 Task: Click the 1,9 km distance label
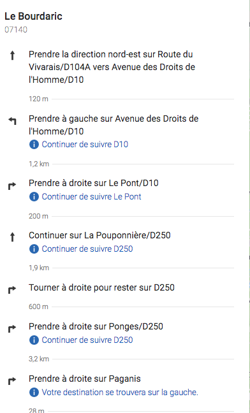(39, 268)
